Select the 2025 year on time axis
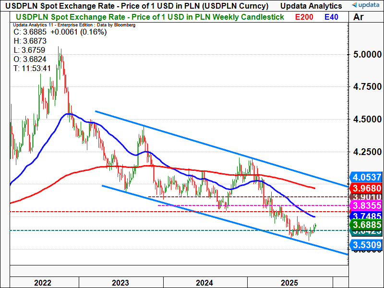The image size is (384, 288). tap(289, 282)
